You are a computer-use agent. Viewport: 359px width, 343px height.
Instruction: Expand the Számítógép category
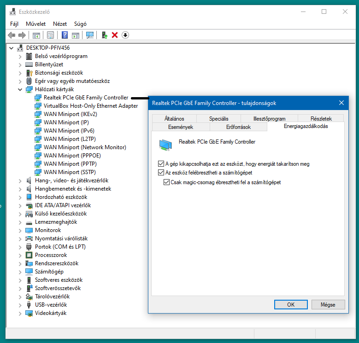click(x=20, y=272)
